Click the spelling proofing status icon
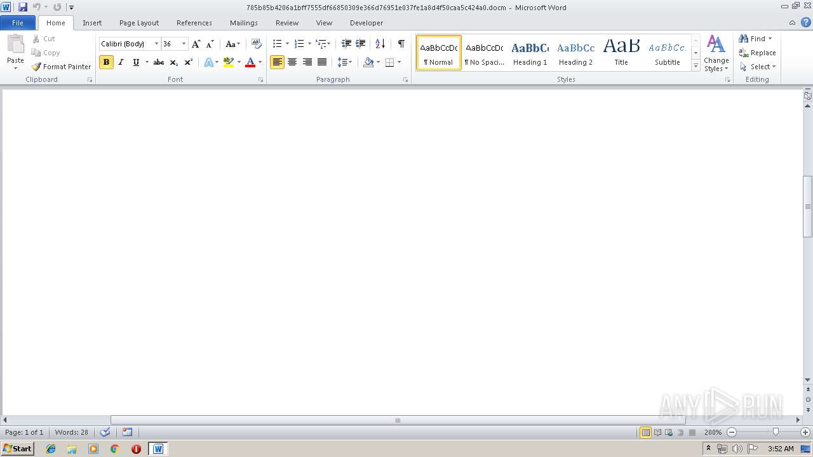 [105, 432]
